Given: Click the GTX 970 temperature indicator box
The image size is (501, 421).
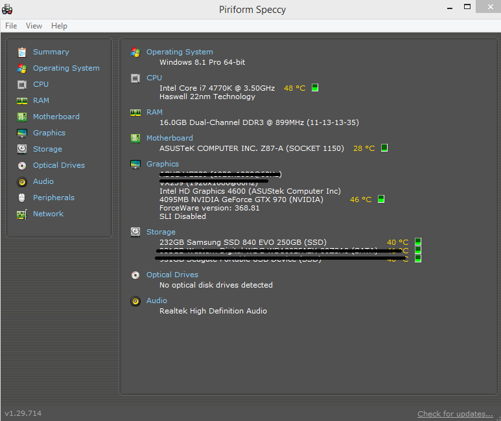Looking at the screenshot, I should [381, 199].
